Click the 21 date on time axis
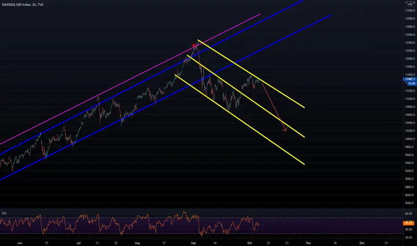The width and height of the screenshot is (417, 246). (287, 243)
